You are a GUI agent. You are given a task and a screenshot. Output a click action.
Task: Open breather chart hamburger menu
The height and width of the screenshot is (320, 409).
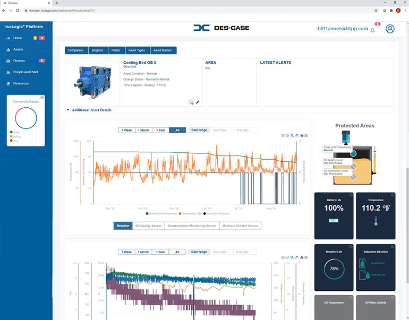pos(306,135)
